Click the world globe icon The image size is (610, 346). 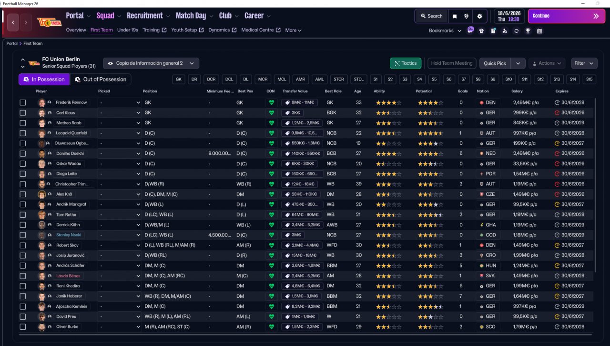tap(466, 16)
